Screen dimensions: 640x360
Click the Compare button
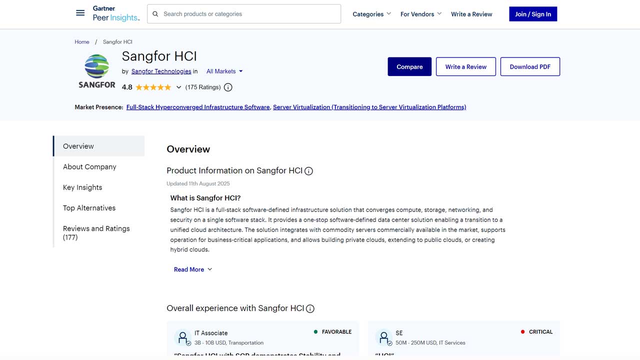[409, 66]
